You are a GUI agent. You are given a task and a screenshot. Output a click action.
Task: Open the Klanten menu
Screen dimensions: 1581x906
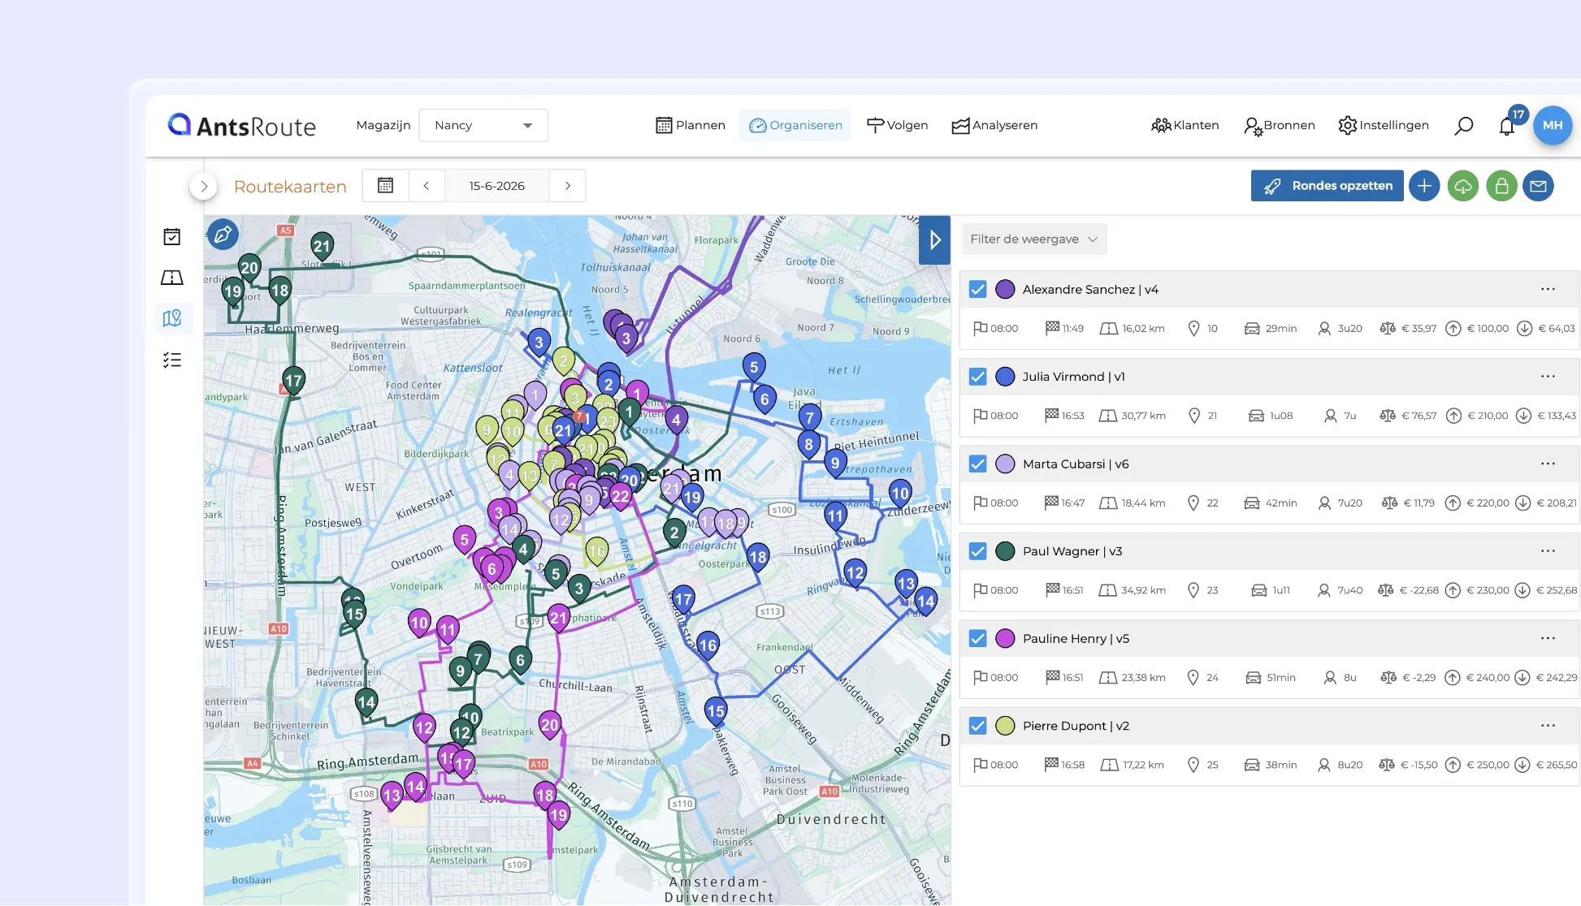click(1185, 125)
